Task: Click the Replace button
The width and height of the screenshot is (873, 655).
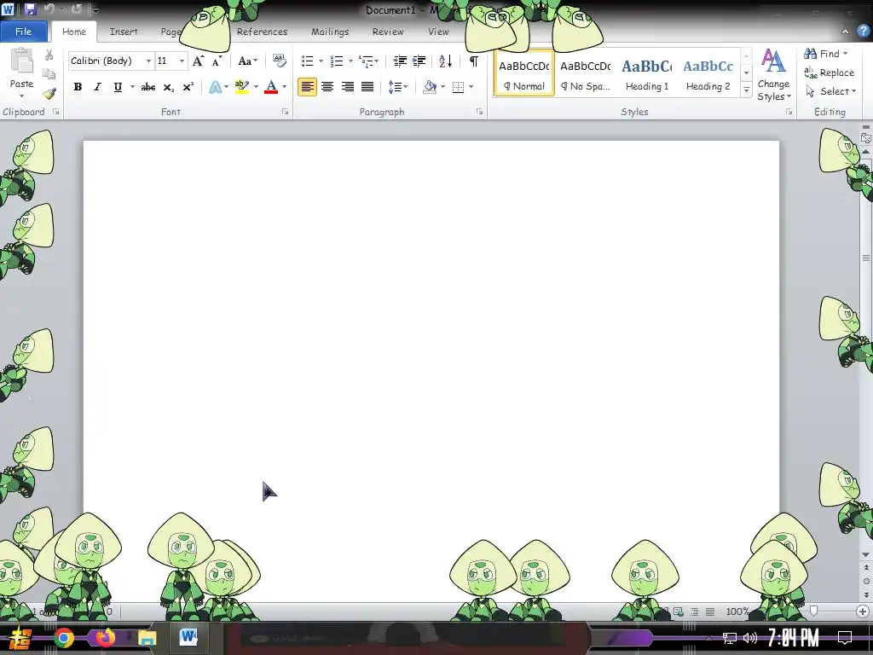Action: point(829,72)
